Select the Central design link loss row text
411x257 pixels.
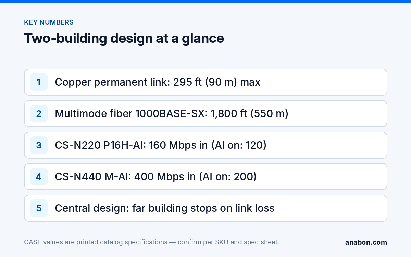(x=165, y=208)
